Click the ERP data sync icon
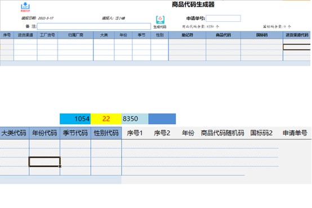Viewport: 312px width, 208px height. [25, 7]
